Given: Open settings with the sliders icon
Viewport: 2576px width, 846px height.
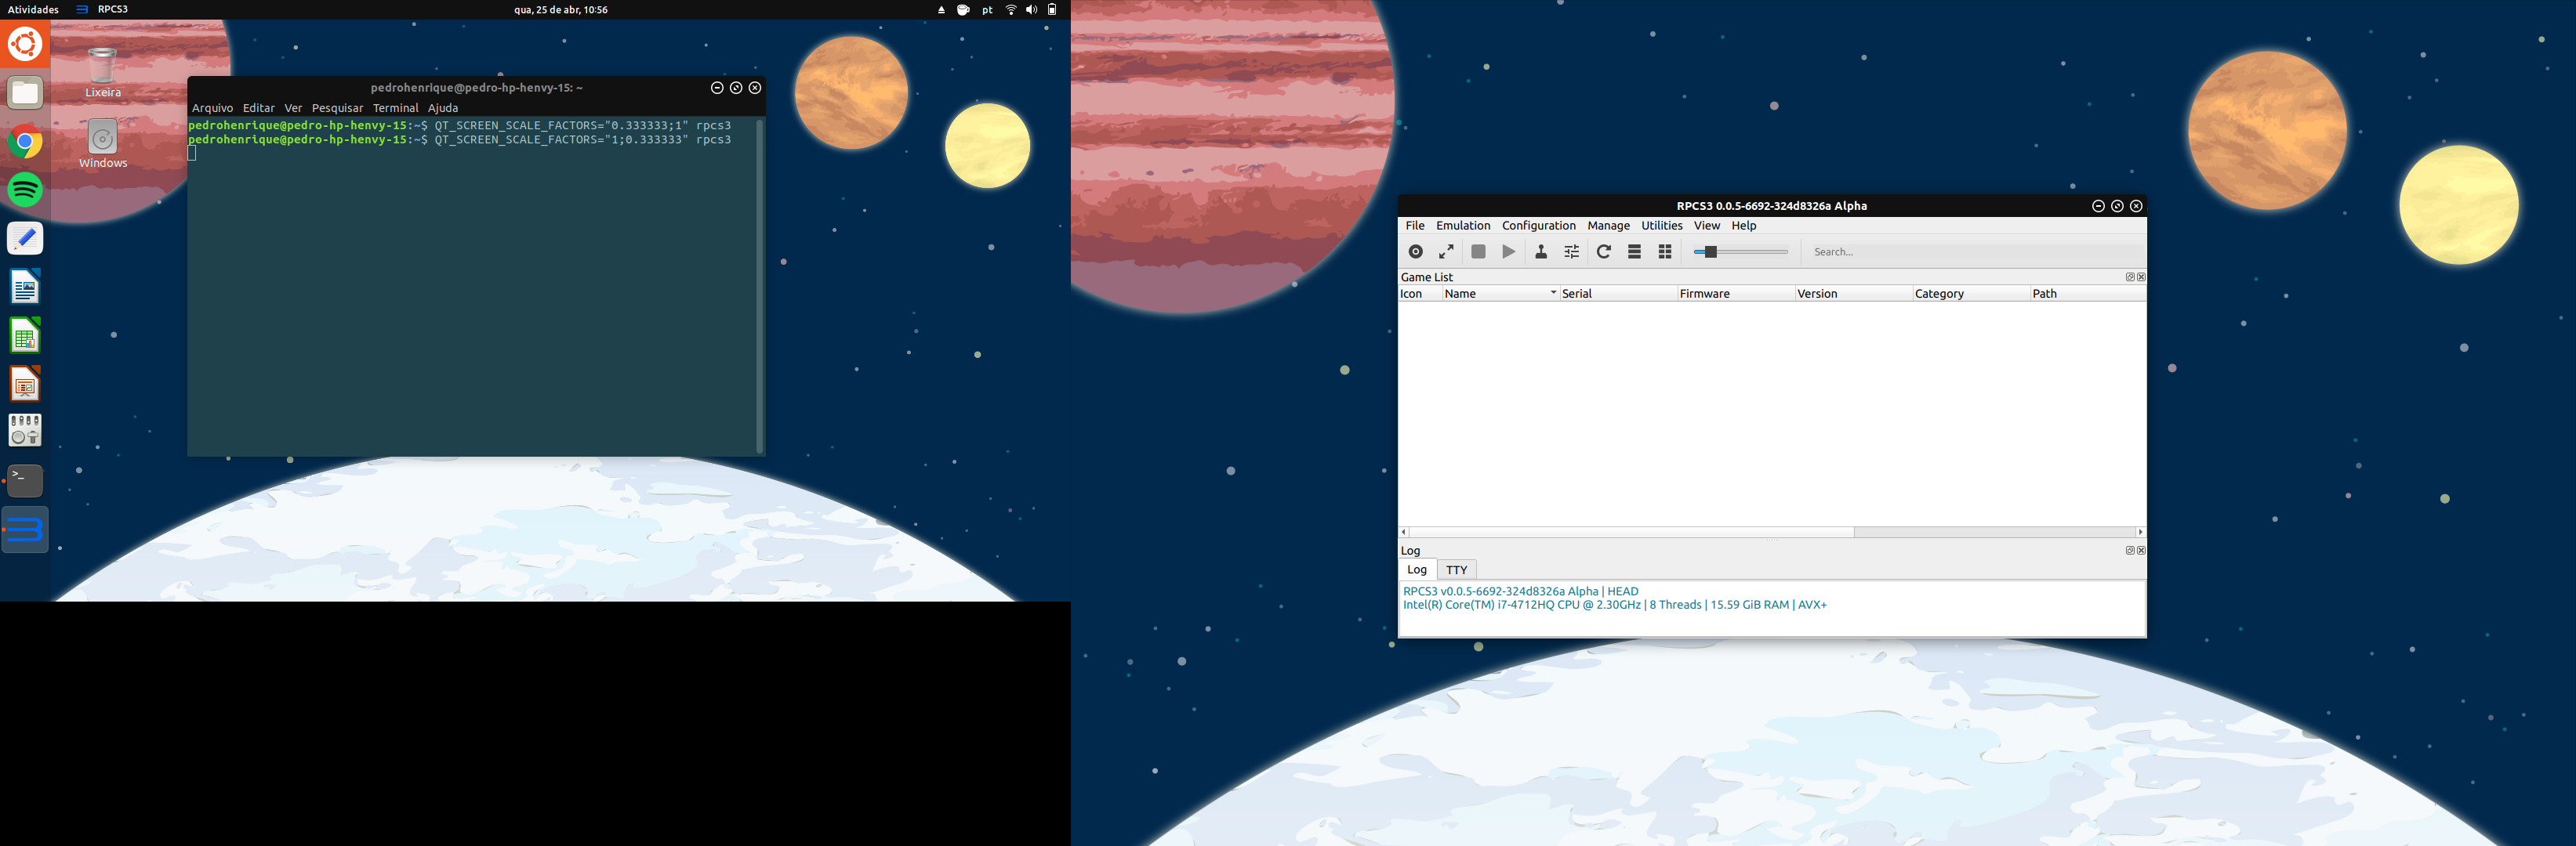Looking at the screenshot, I should (1571, 251).
